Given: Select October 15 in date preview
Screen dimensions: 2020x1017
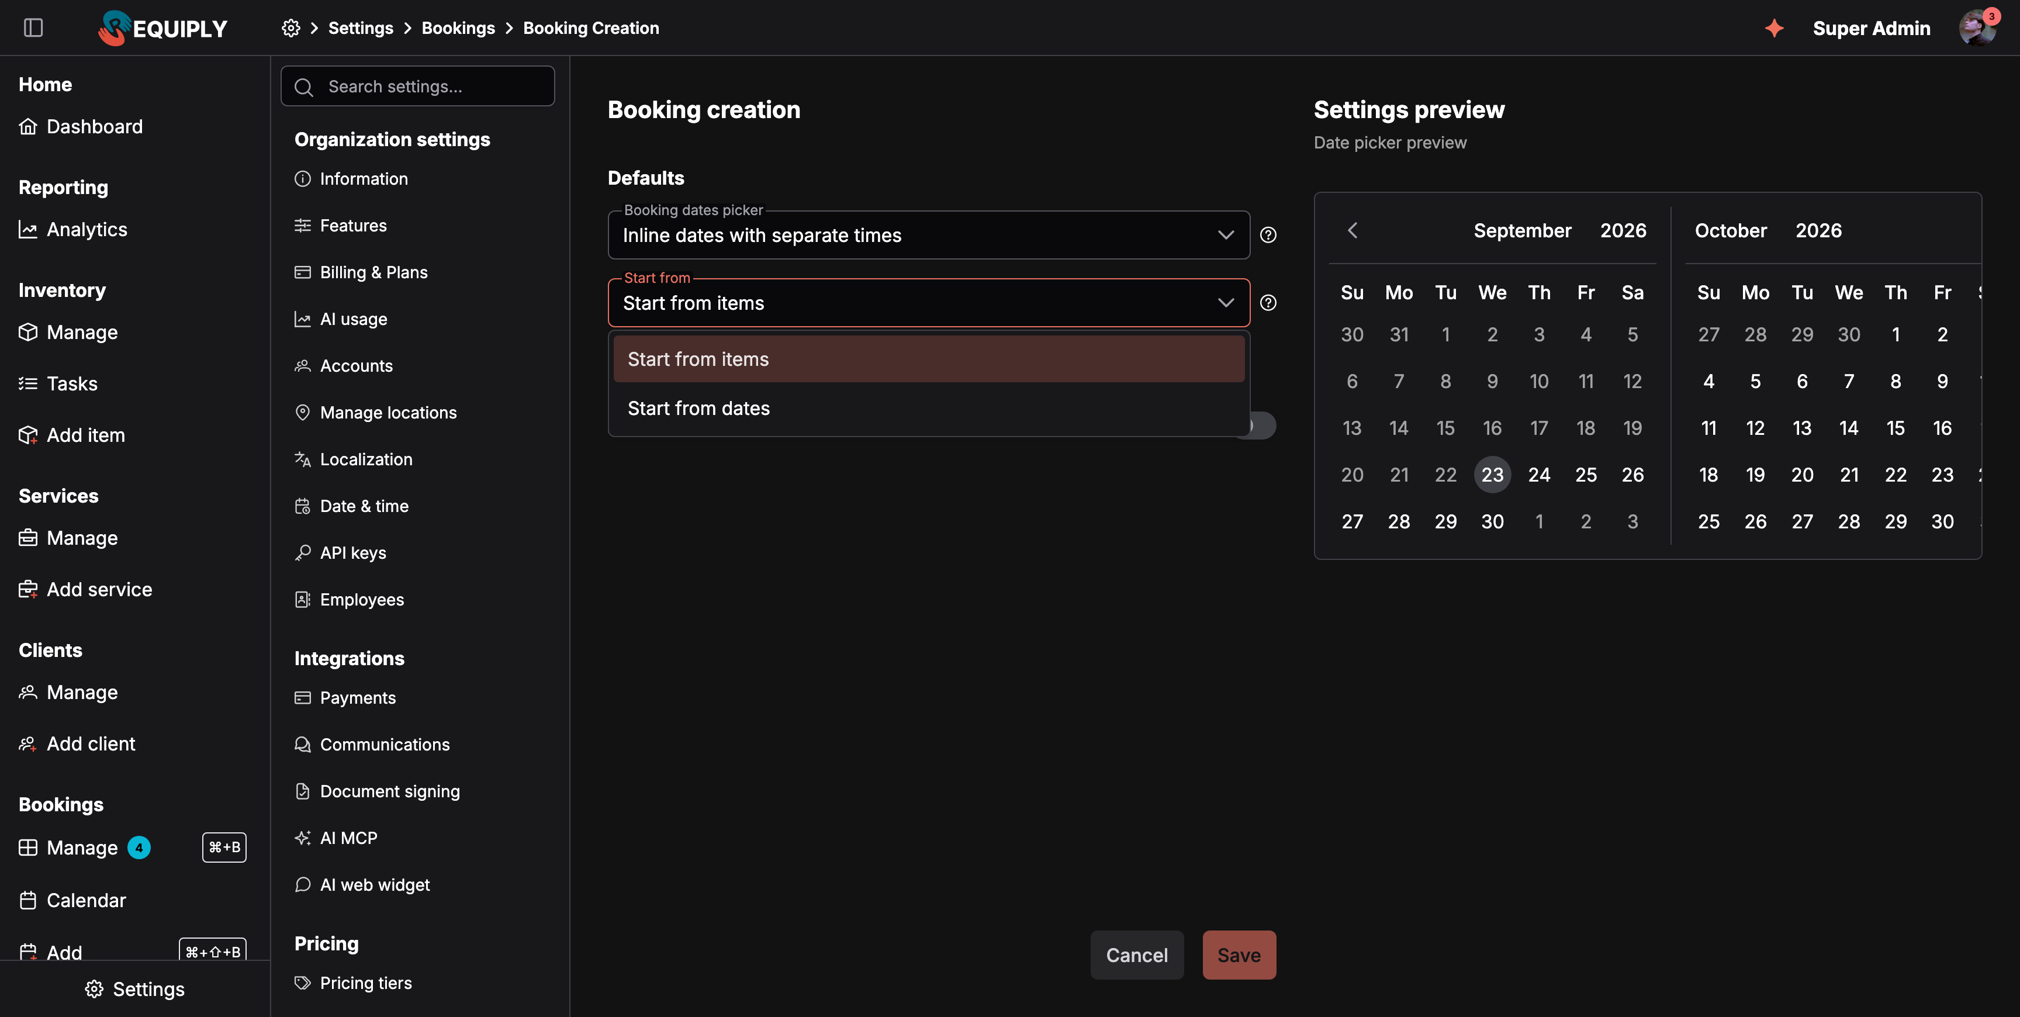Looking at the screenshot, I should (x=1896, y=428).
